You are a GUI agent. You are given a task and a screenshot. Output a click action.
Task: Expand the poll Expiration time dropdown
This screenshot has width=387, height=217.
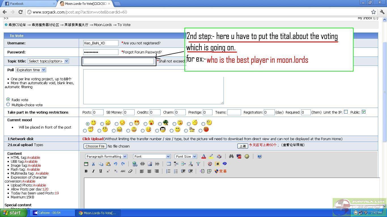[x=31, y=70]
